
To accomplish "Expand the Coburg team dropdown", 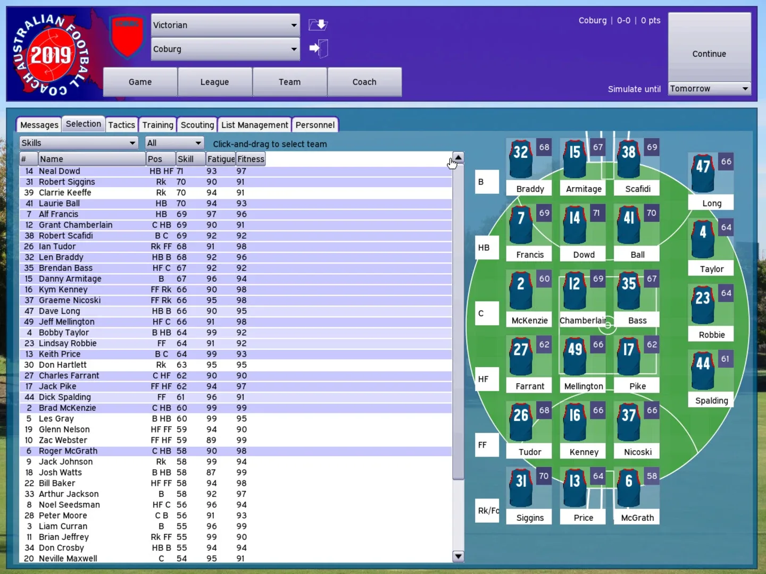I will [x=226, y=49].
